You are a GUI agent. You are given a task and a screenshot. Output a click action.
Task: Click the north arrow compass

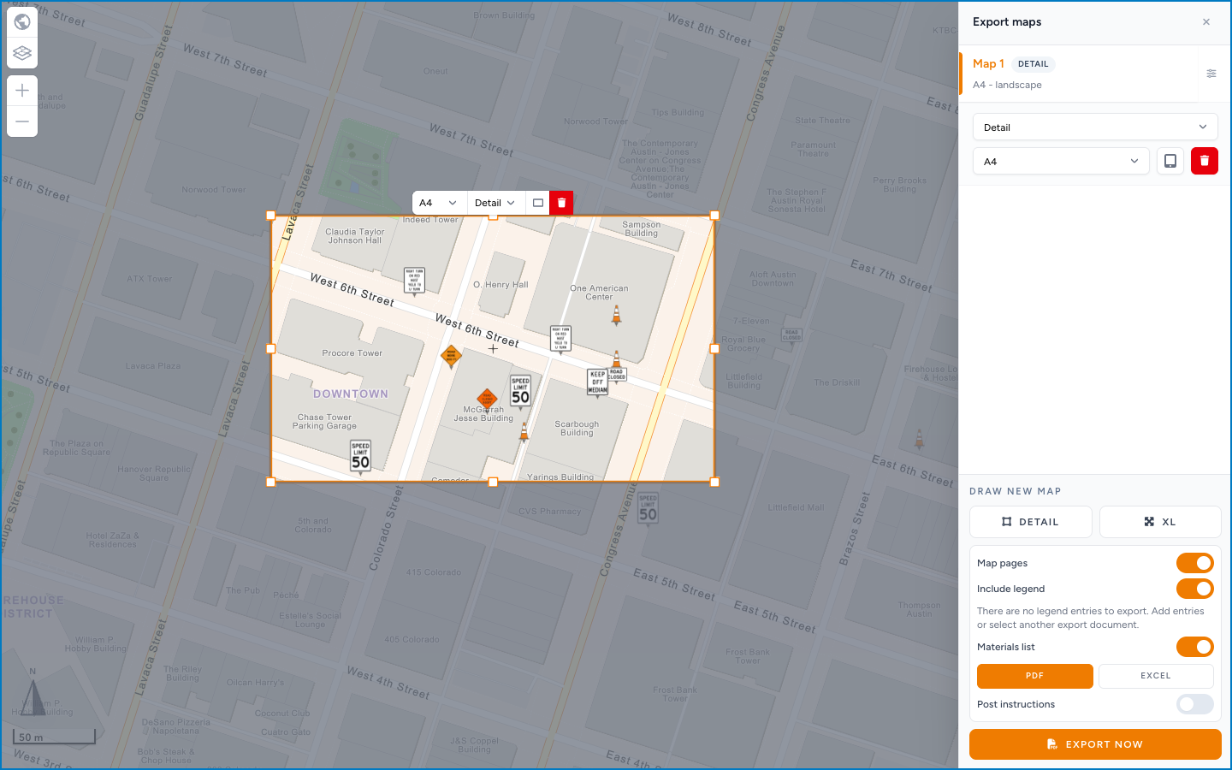click(x=33, y=693)
